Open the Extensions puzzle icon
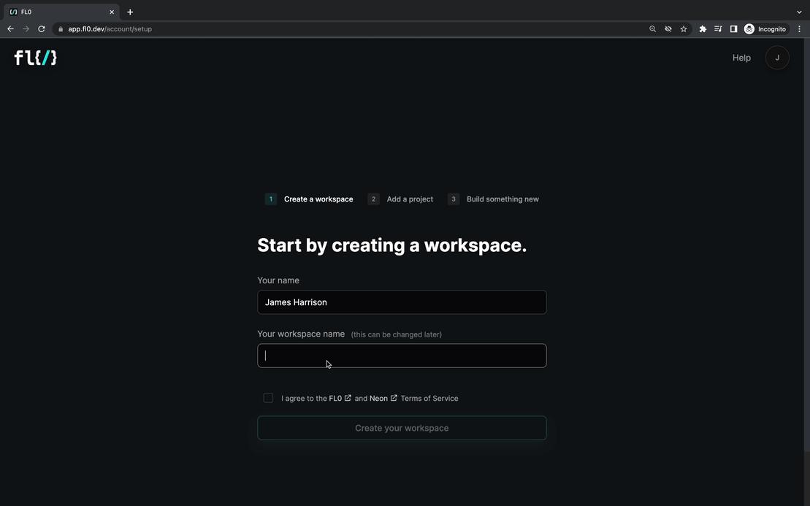 click(703, 29)
